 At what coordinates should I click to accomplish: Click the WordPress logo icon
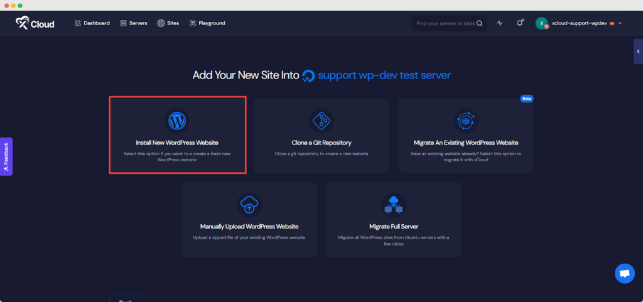pos(177,121)
